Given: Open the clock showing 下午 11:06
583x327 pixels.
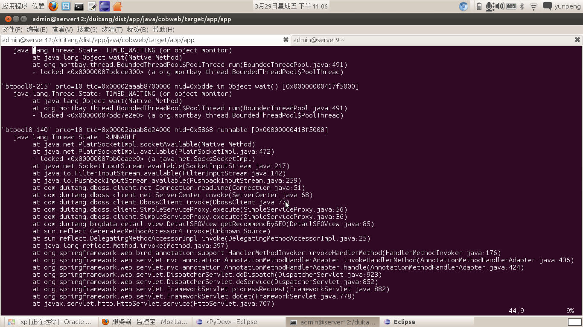Looking at the screenshot, I should point(291,6).
